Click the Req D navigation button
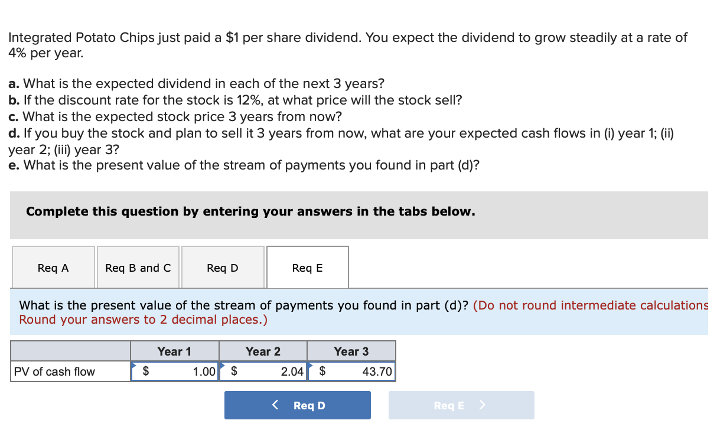Screen dimensions: 717x443 click(298, 405)
